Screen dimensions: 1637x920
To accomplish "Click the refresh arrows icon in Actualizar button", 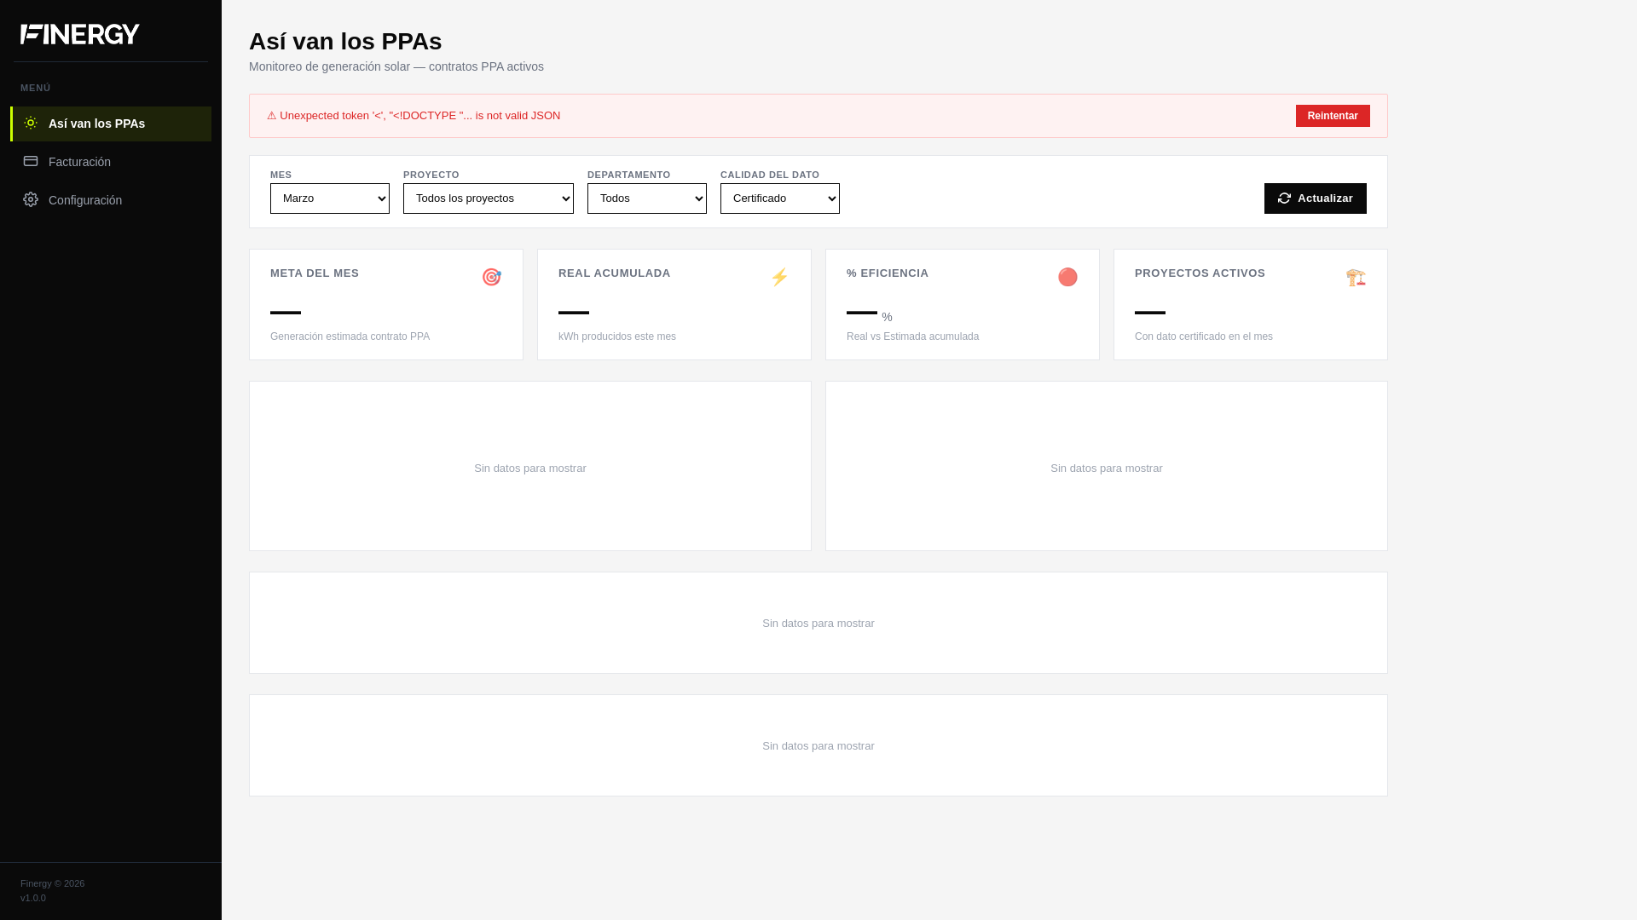I will (1285, 198).
